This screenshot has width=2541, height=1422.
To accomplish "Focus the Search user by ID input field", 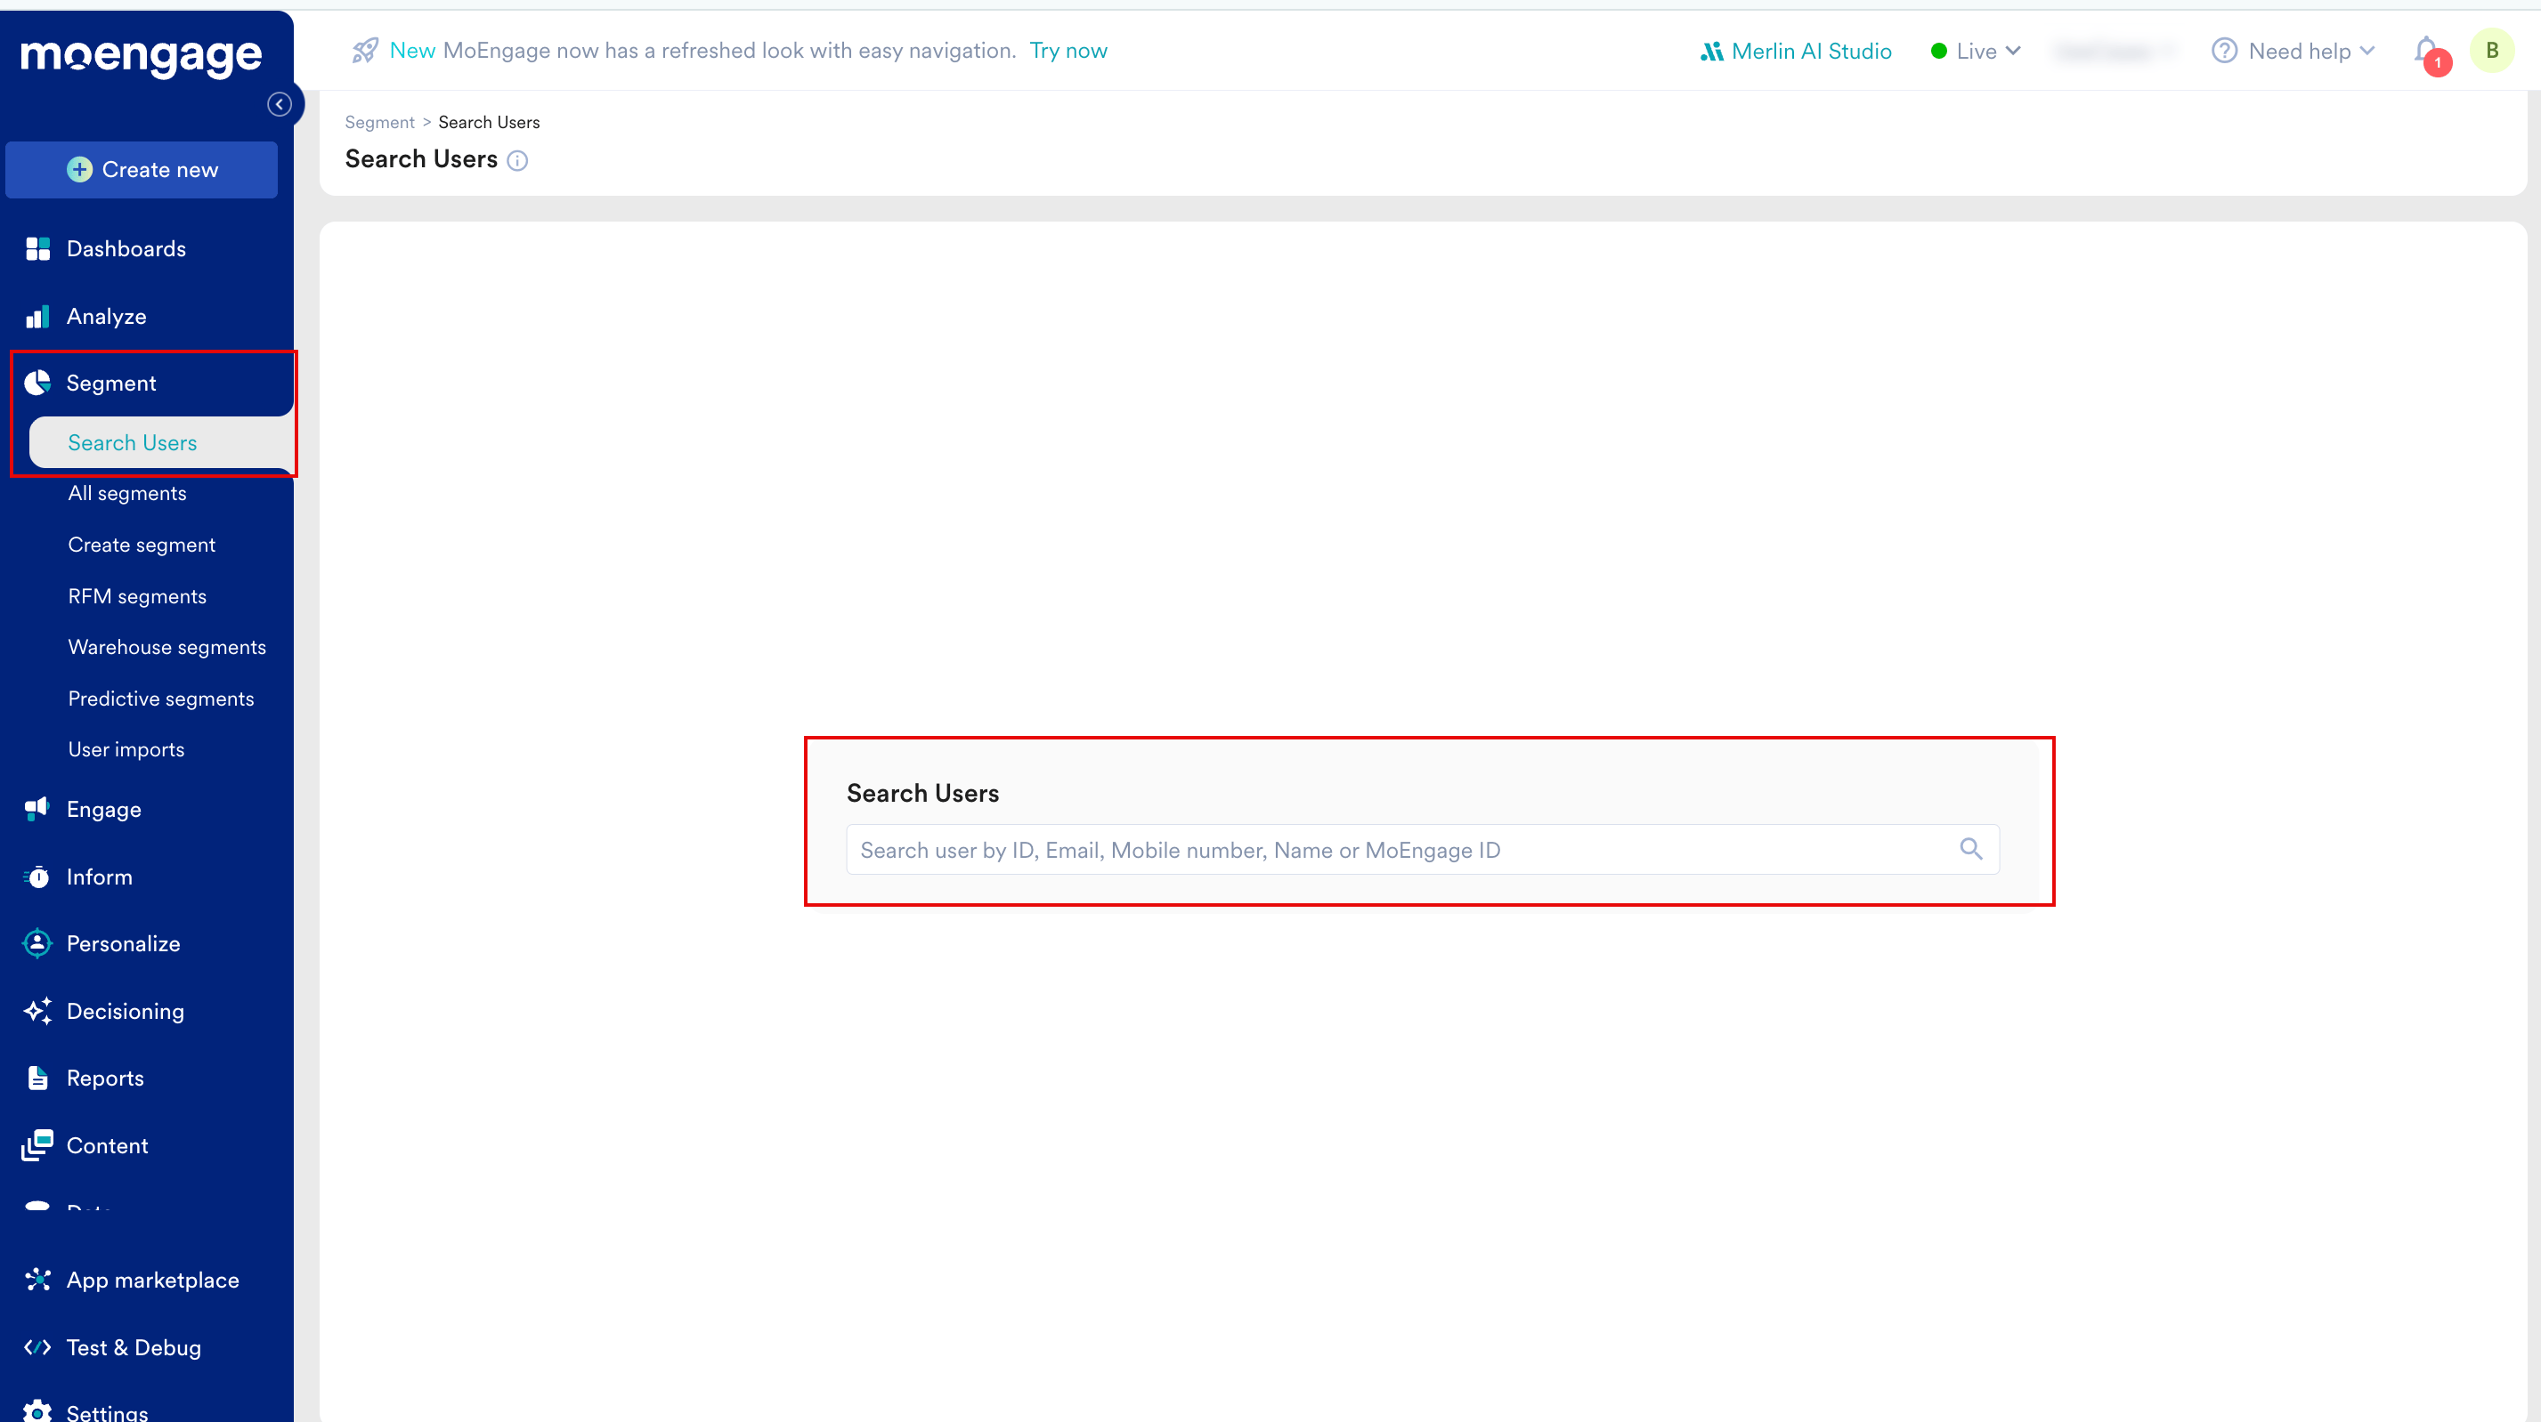I will click(x=1423, y=849).
